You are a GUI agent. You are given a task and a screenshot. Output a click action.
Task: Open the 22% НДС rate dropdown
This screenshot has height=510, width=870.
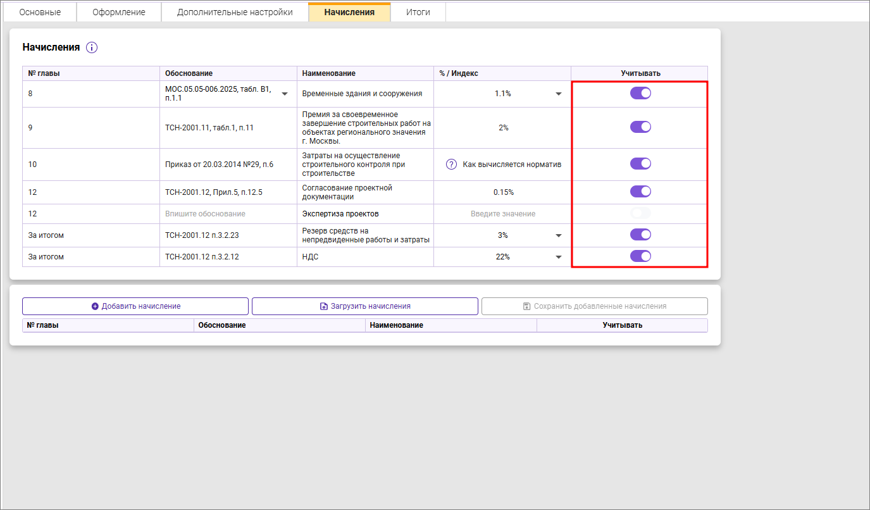pyautogui.click(x=559, y=258)
